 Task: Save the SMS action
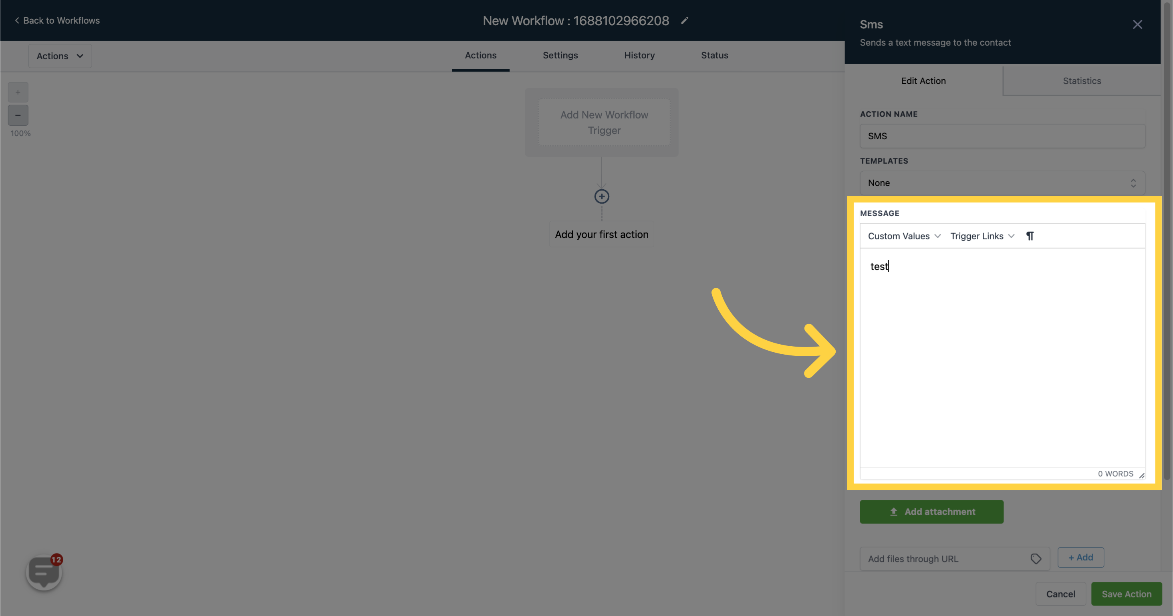(x=1126, y=594)
